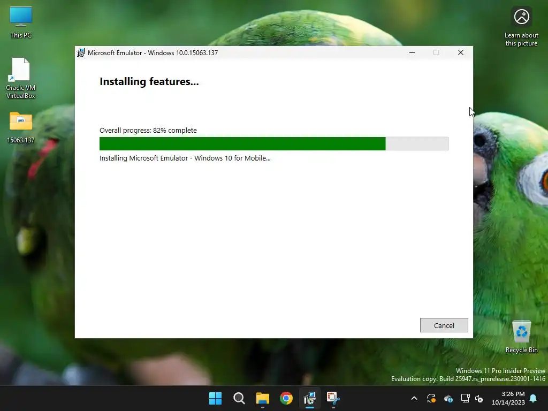This screenshot has height=411, width=548.
Task: Click the emulator installer taskbar icon
Action: [x=310, y=398]
